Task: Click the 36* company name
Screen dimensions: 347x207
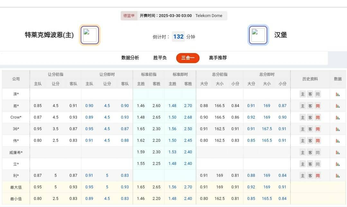Action: tap(16, 129)
